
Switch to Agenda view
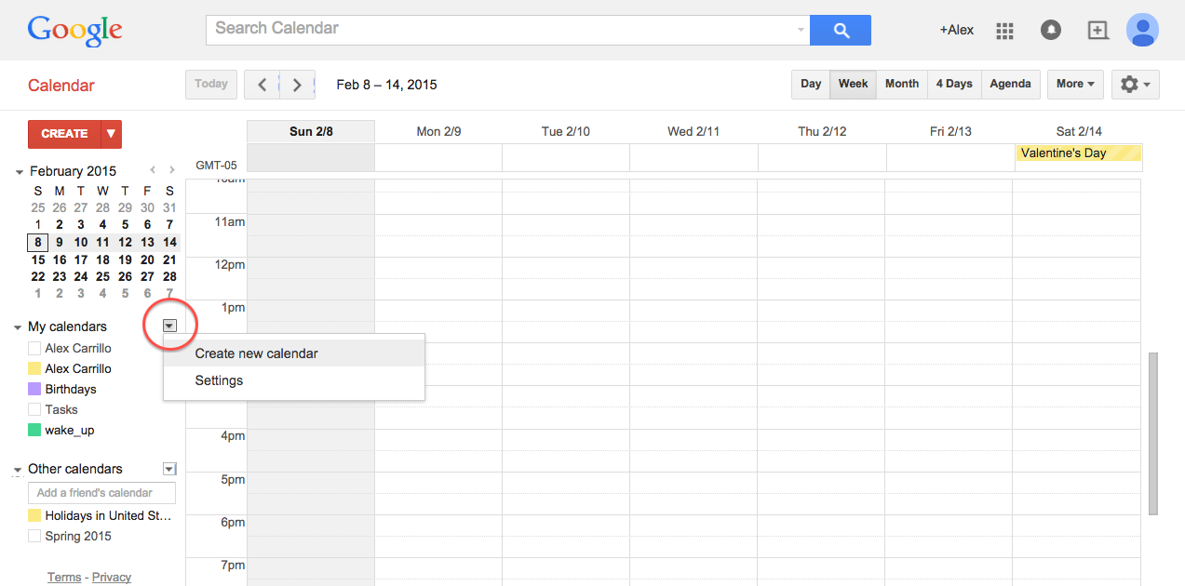coord(1010,84)
